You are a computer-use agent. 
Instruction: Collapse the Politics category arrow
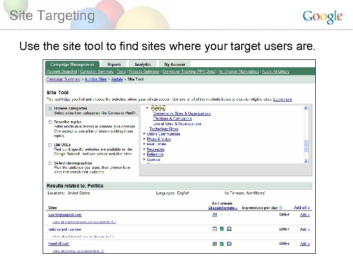point(147,108)
